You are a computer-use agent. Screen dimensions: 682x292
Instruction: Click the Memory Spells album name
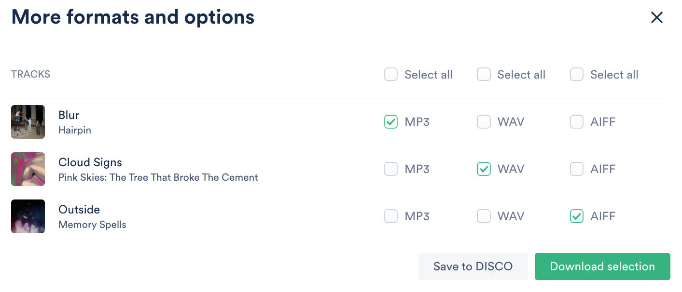click(92, 225)
